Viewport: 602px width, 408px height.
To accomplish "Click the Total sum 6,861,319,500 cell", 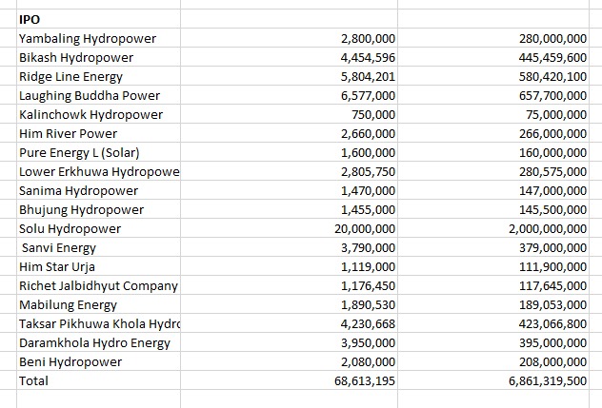I will pyautogui.click(x=547, y=380).
